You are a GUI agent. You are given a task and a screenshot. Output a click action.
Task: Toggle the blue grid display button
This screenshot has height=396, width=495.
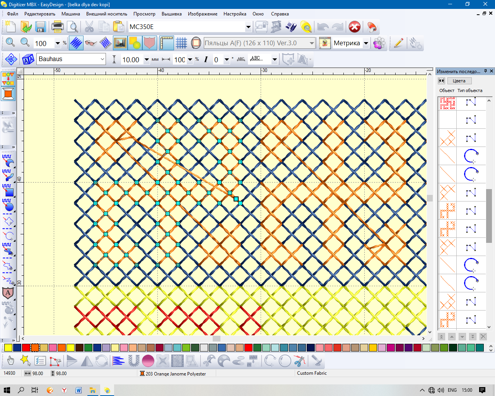coord(181,43)
